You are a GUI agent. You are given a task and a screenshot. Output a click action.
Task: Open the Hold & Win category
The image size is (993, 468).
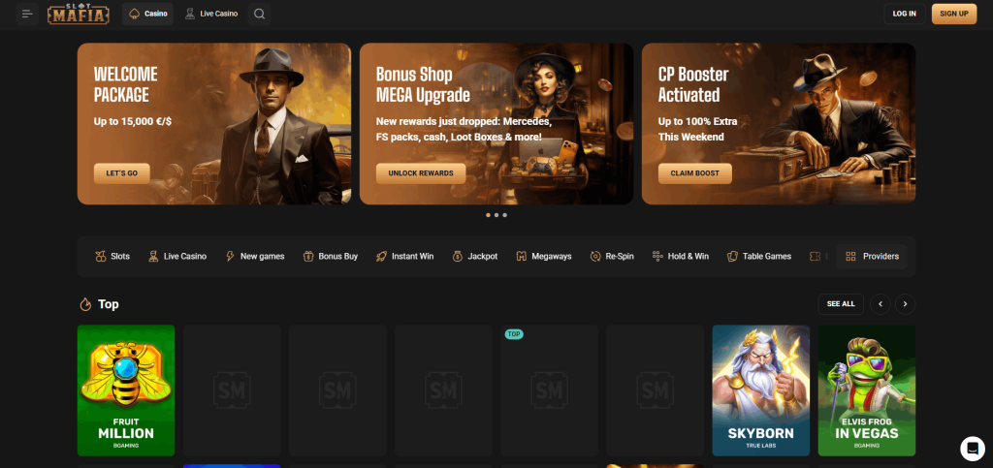(x=681, y=257)
